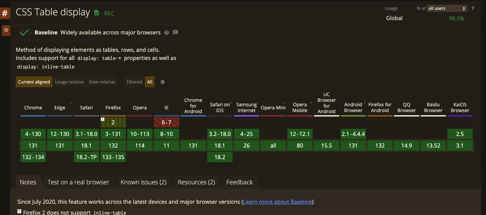The image size is (486, 215).
Task: Select the Opera Mini all cell
Action: [273, 145]
